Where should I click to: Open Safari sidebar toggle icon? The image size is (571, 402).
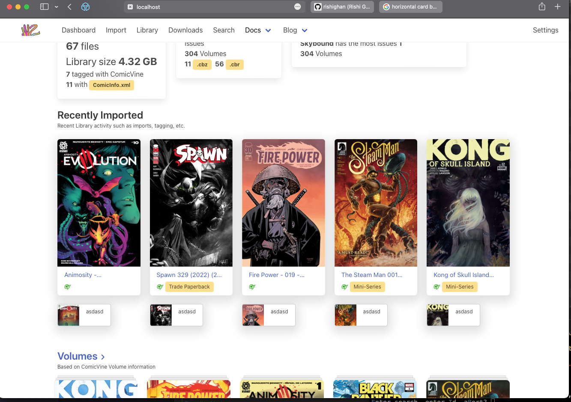[44, 7]
